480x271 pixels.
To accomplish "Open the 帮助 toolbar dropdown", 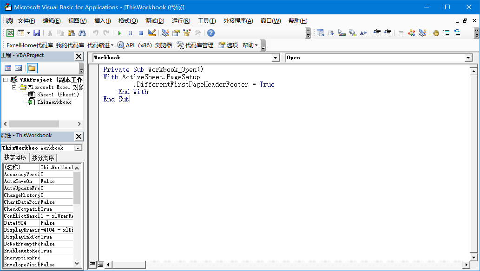I will click(250, 45).
